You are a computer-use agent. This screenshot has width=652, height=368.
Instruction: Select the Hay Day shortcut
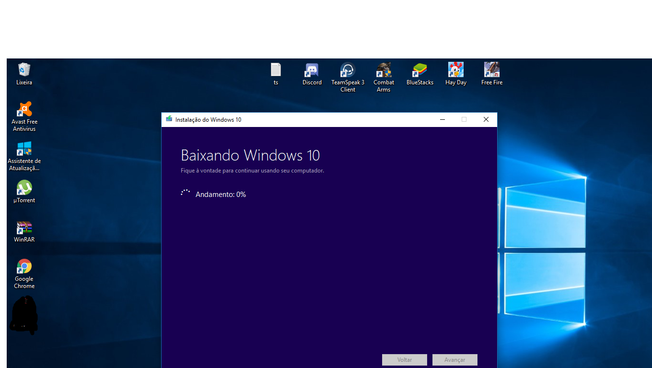[455, 74]
